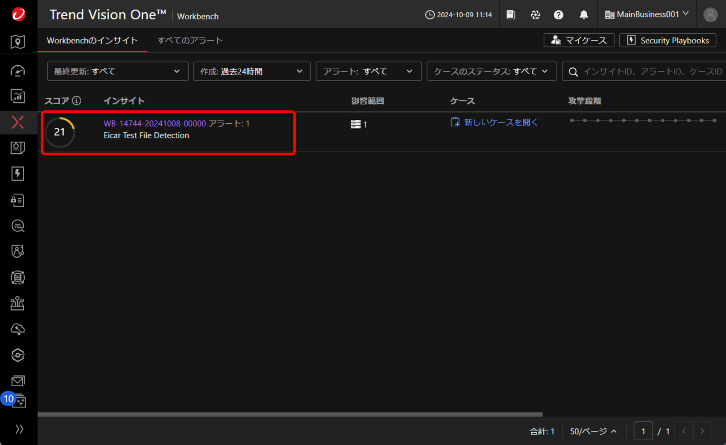726x445 pixels.
Task: Click the 合計: 1 total text
Action: tap(542, 431)
